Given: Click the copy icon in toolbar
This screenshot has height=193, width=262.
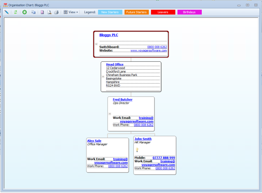Looking at the screenshot, I should (x=34, y=12).
